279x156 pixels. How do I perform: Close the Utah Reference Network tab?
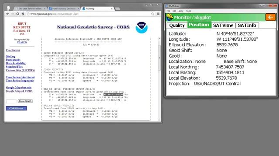pos(44,9)
